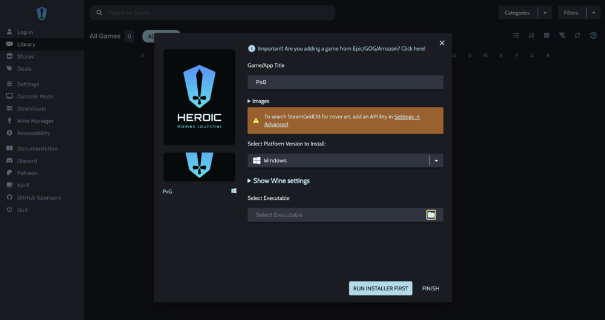
Task: Click the Heroic logo at sidebar top
Action: click(x=42, y=14)
